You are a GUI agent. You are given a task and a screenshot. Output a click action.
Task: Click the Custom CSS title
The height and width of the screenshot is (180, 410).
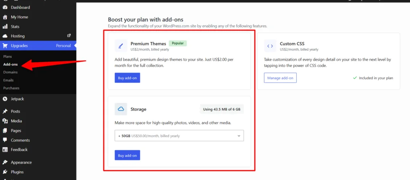coord(292,44)
